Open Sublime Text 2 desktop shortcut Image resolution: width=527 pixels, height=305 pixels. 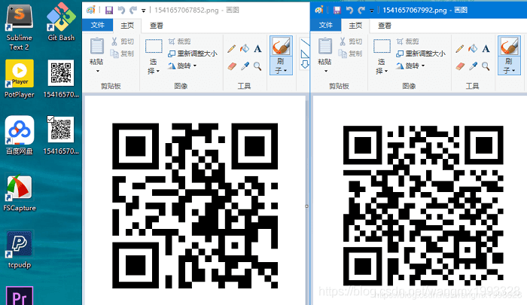coord(19,27)
